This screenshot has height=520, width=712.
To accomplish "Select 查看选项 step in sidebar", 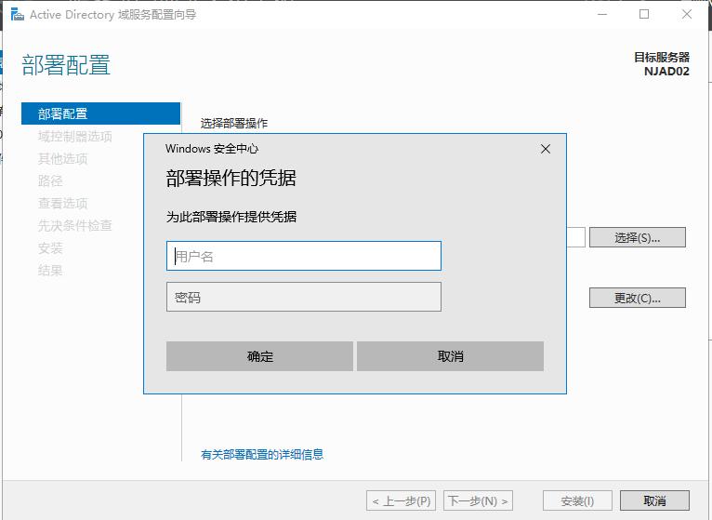I will pyautogui.click(x=62, y=203).
